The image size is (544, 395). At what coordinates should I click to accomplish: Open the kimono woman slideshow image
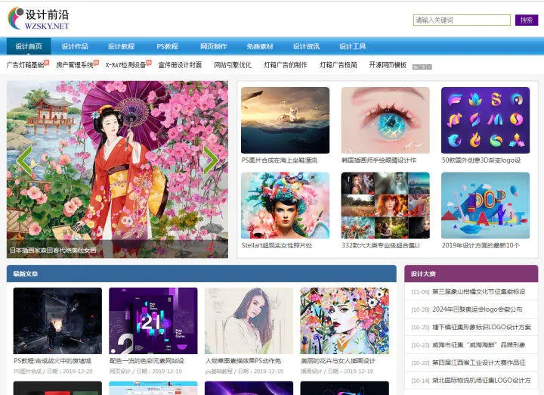click(x=117, y=170)
